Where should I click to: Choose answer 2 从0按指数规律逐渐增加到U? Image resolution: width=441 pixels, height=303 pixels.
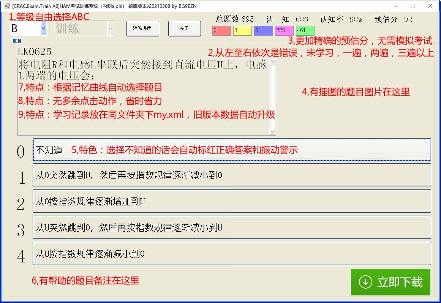(232, 201)
